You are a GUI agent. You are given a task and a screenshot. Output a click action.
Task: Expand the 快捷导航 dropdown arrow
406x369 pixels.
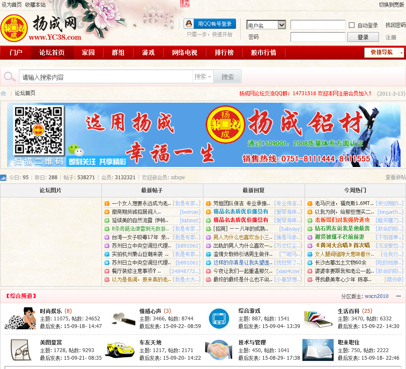coord(401,52)
